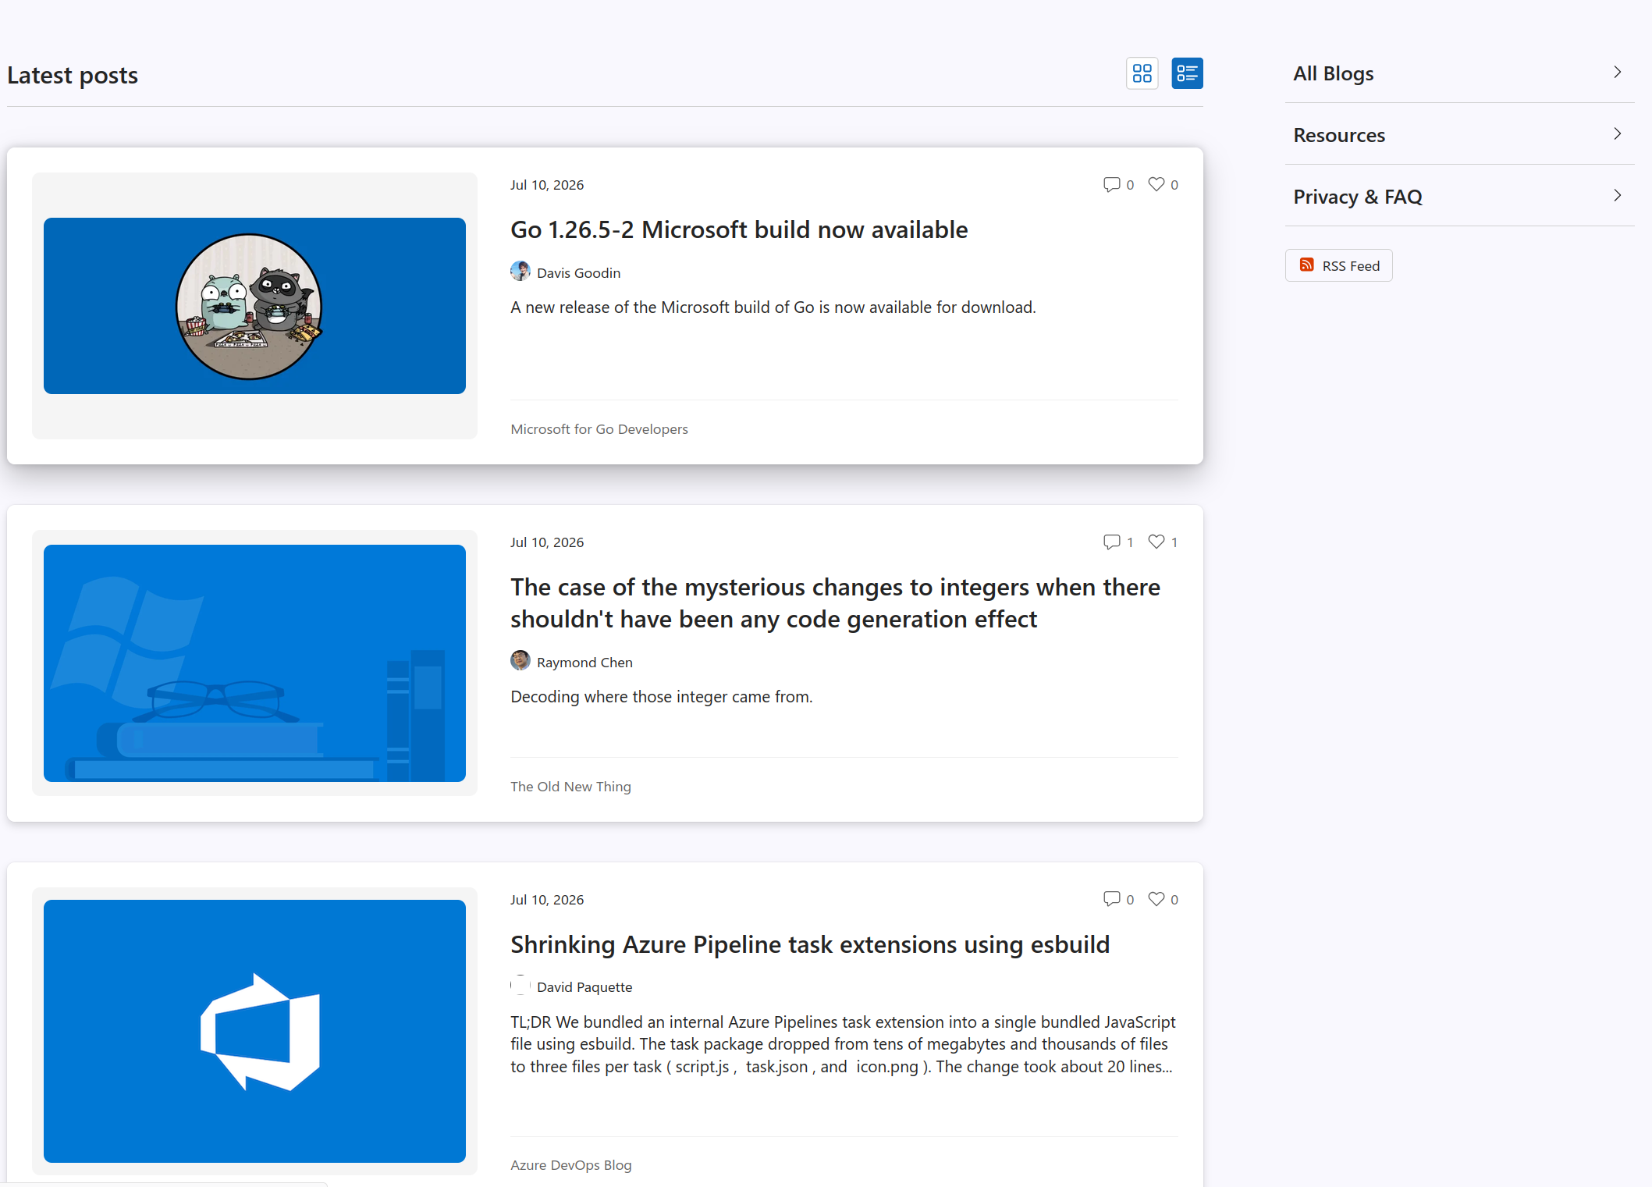
Task: Go to The Old New Thing blog
Action: click(x=570, y=787)
